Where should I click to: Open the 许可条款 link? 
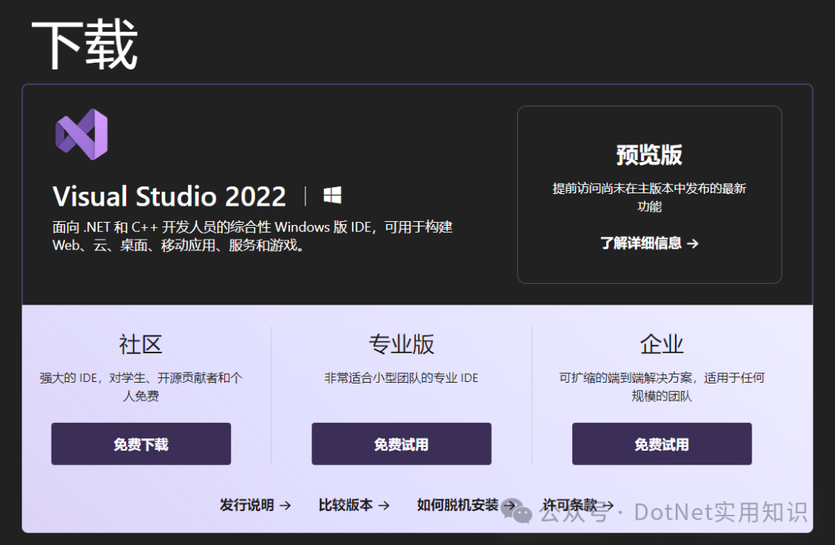578,505
